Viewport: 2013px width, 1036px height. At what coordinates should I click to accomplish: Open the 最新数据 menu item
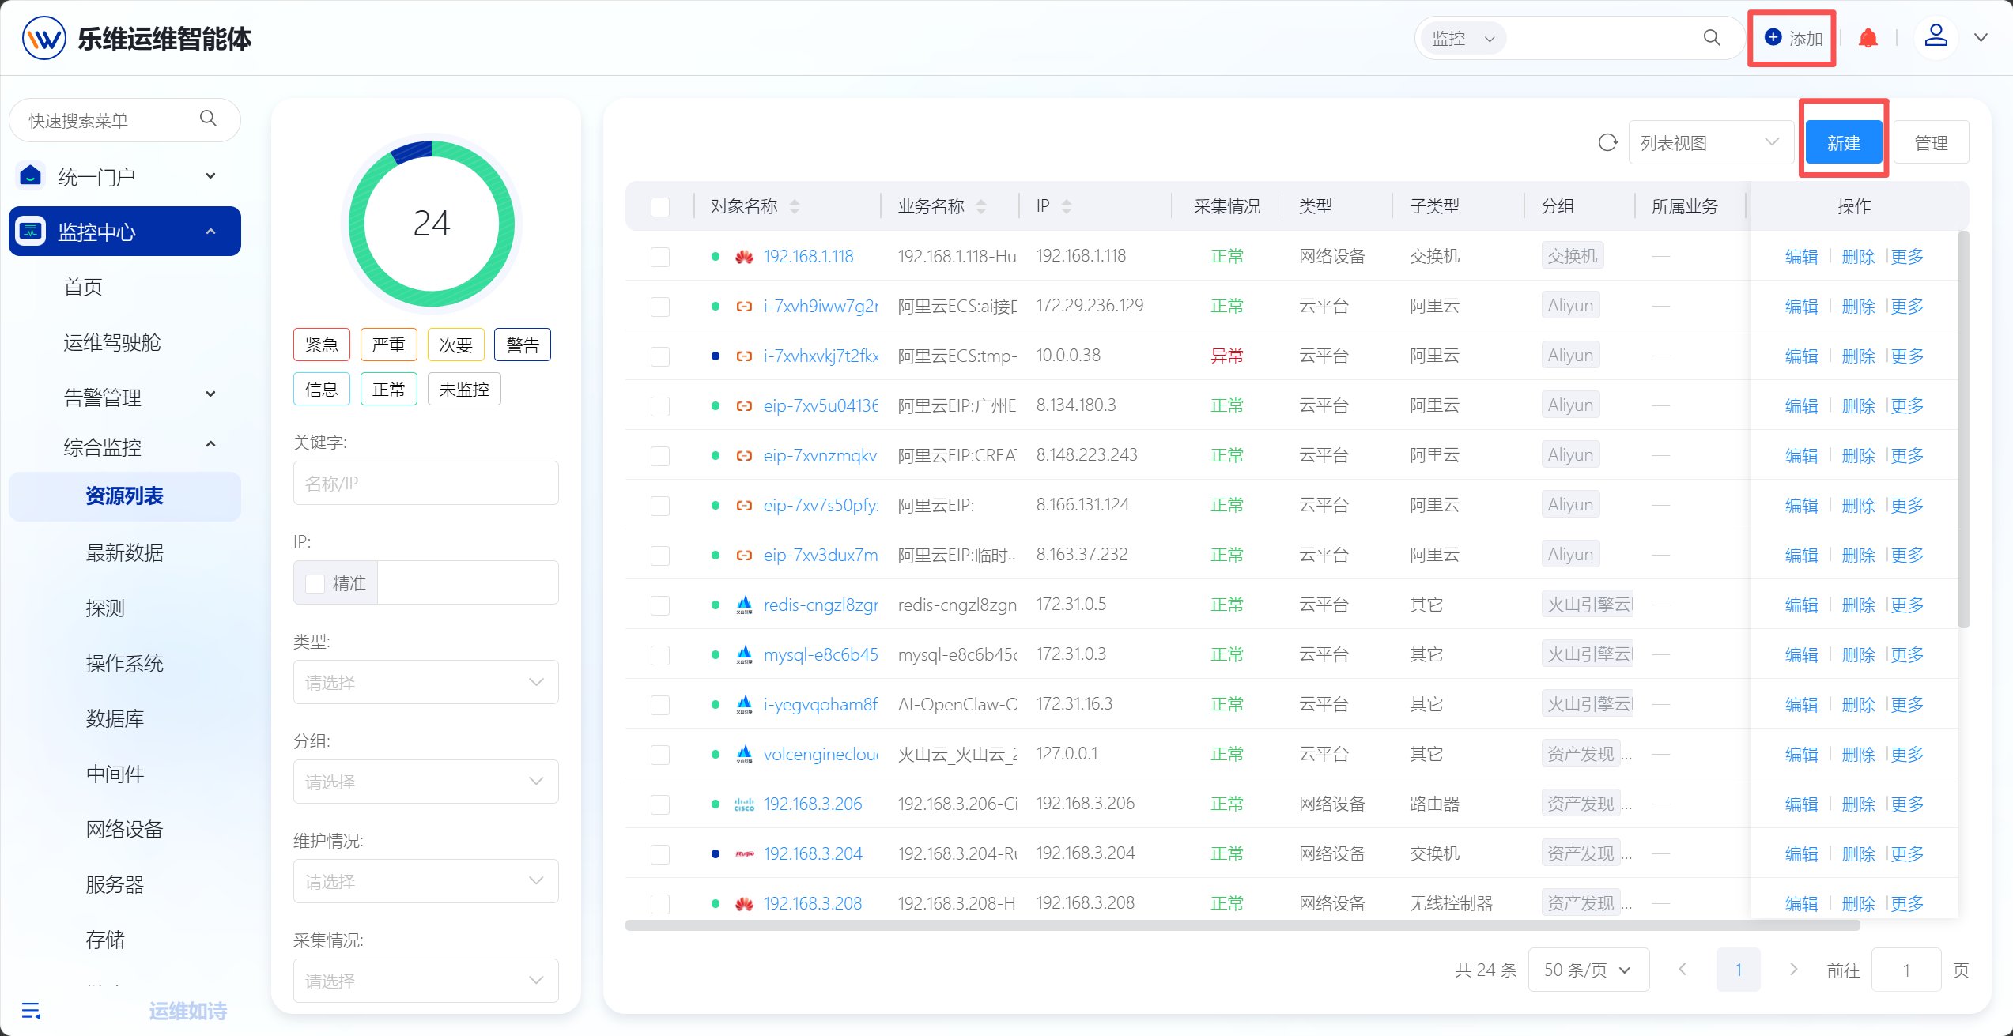tap(125, 552)
